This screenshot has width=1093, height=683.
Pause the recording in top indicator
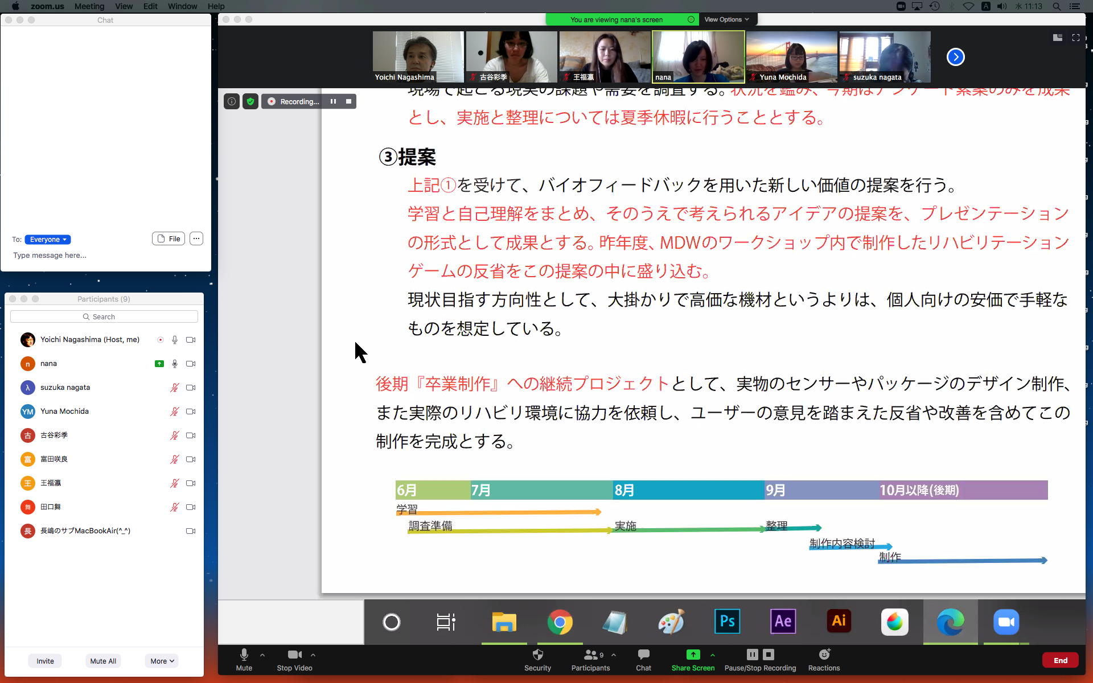333,101
